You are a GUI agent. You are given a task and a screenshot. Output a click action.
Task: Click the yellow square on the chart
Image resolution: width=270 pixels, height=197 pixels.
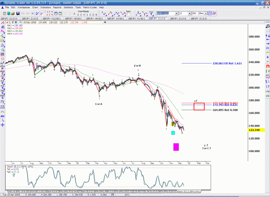[x=173, y=124]
